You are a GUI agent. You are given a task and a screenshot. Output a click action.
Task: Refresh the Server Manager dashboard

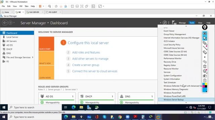point(165,23)
